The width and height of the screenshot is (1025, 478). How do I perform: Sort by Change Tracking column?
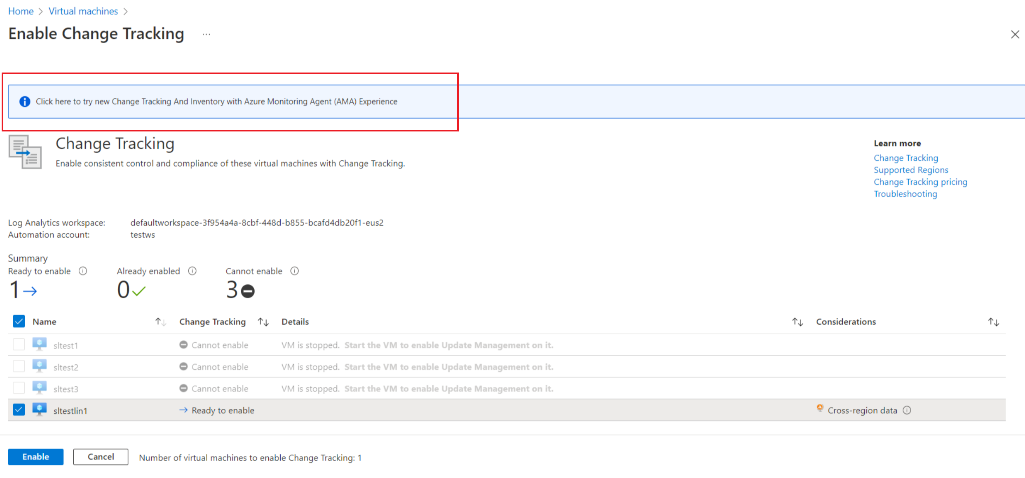click(x=263, y=322)
